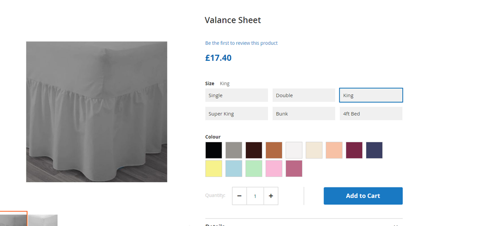
Task: Select the 4ft Bed size
Action: [x=371, y=114]
